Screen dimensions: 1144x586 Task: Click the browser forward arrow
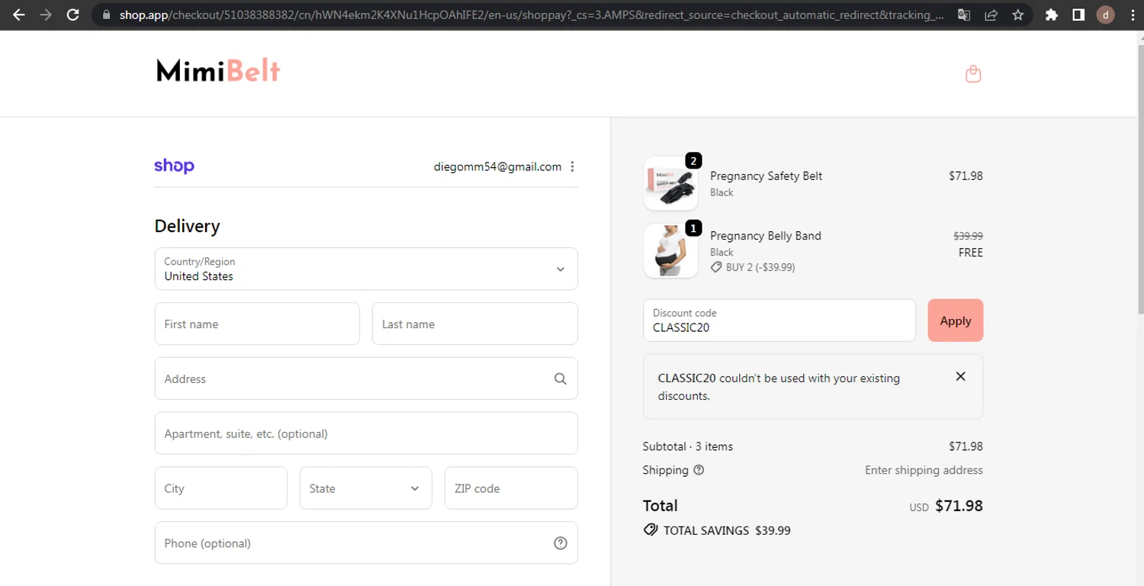46,14
